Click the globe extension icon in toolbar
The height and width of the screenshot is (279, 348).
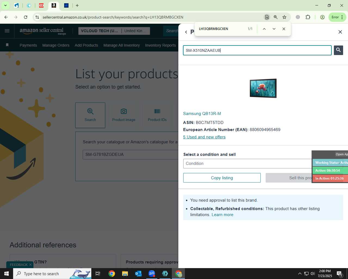click(298, 17)
